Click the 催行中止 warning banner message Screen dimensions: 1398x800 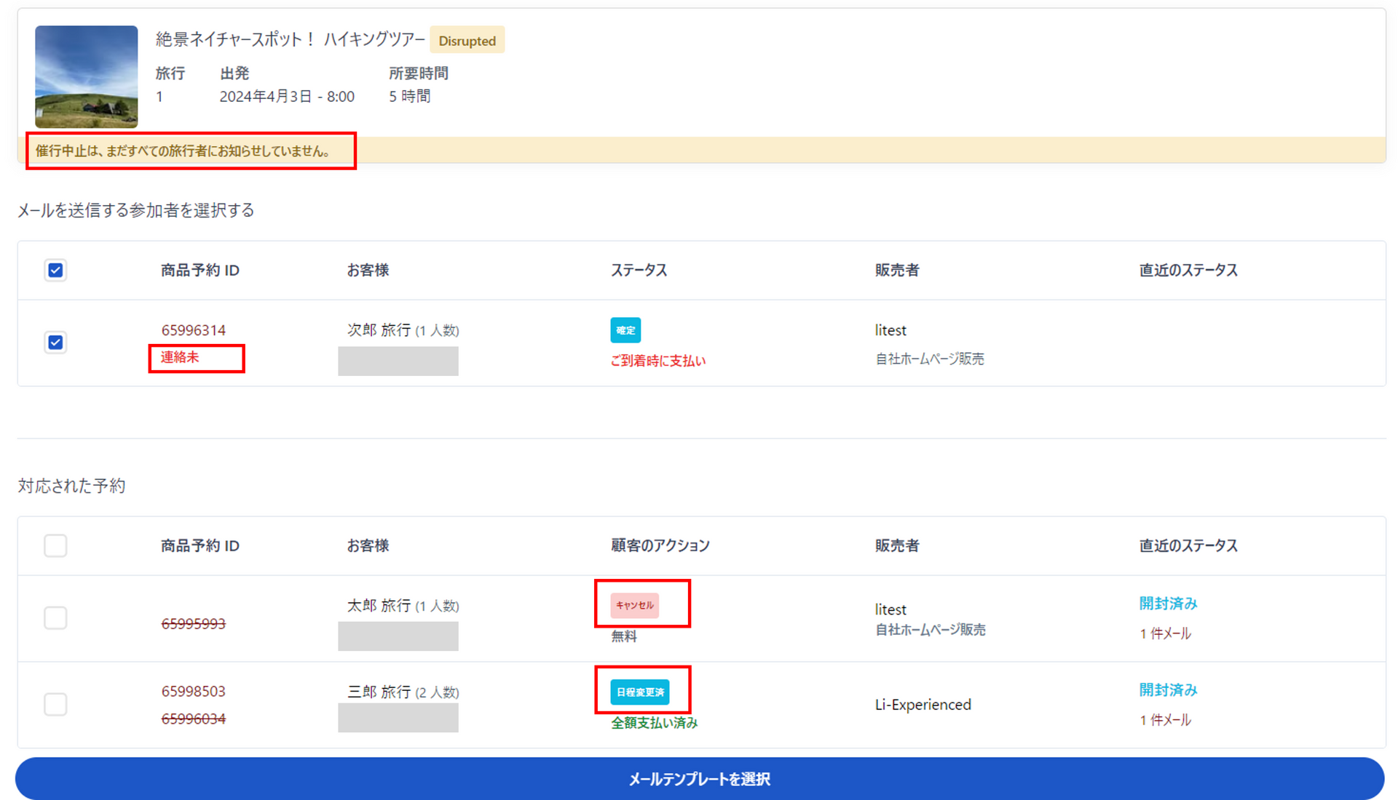[x=183, y=151]
